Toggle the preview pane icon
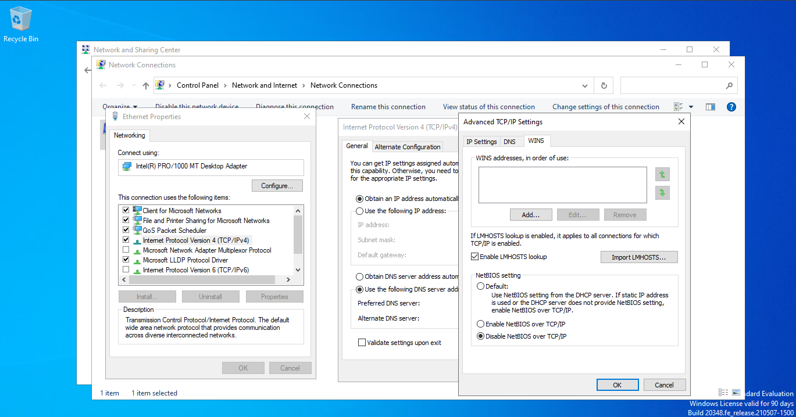 [x=710, y=107]
